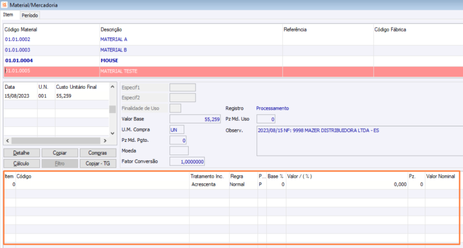Click scroll up arrow in cost list
The image size is (463, 248).
point(112,87)
